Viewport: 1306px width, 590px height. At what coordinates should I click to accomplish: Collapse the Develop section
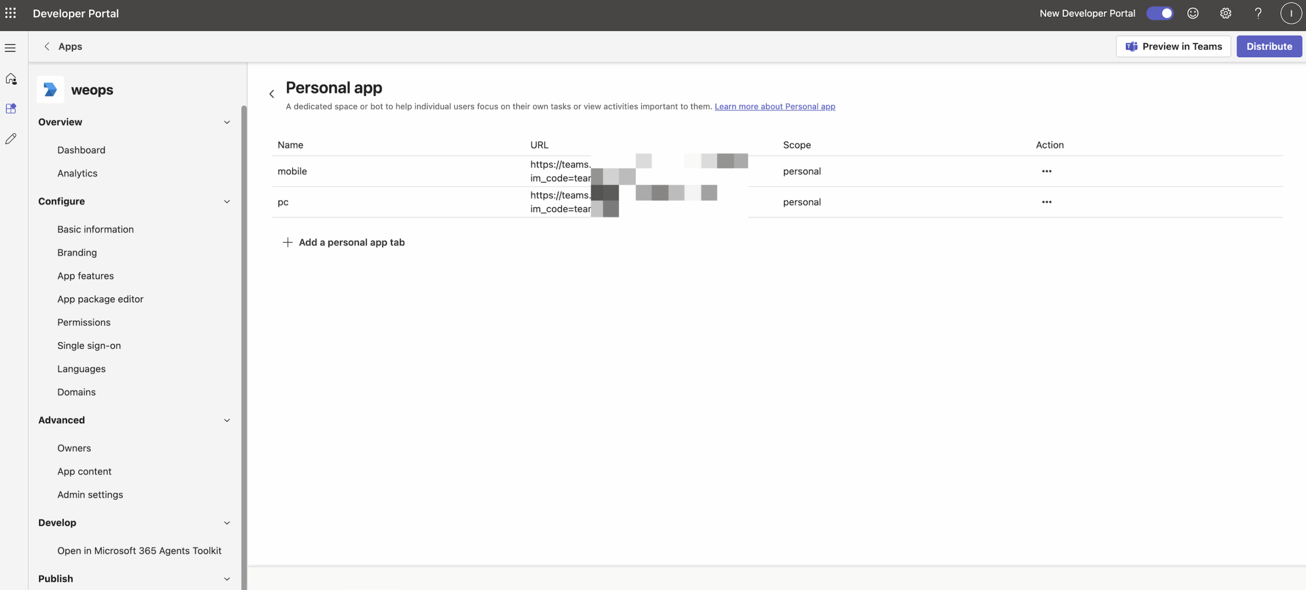227,523
